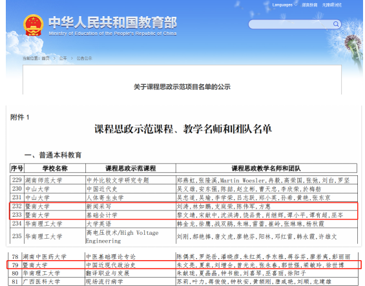The height and width of the screenshot is (286, 365).
Task: Click the notice title 关于课程思政示范项目名单的公示
Action: 182,87
